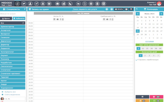This screenshot has height=102, width=164.
Task: Set schedule grid step to 10
Action: pos(143,48)
